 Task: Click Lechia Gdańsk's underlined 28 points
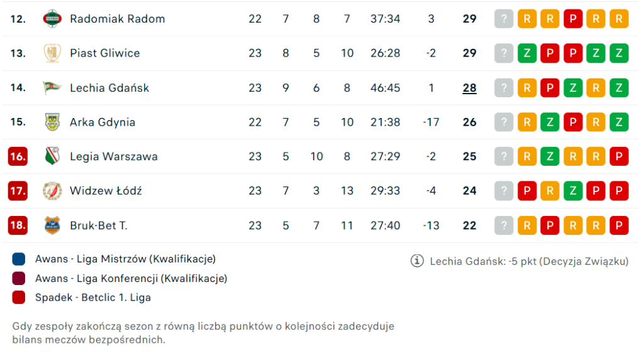(469, 88)
